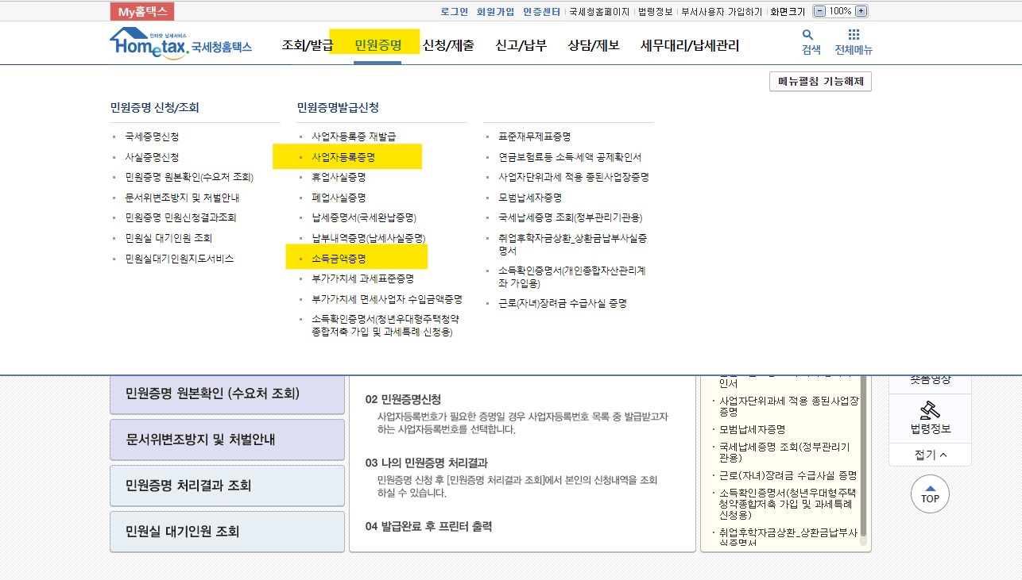Open My홈택스 via the red badge
Screen dimensions: 1022x580
143,11
